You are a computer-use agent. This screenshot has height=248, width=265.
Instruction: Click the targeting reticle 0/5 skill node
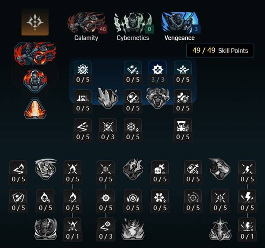pyautogui.click(x=193, y=201)
